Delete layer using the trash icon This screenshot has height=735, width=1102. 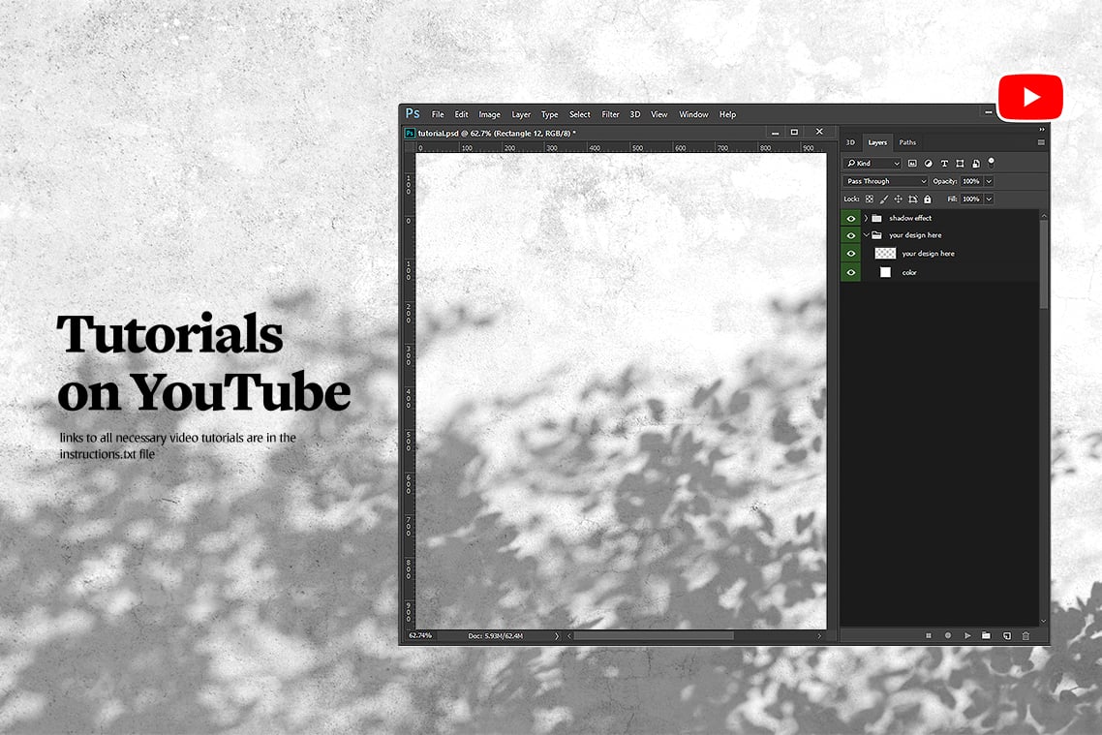[1026, 635]
